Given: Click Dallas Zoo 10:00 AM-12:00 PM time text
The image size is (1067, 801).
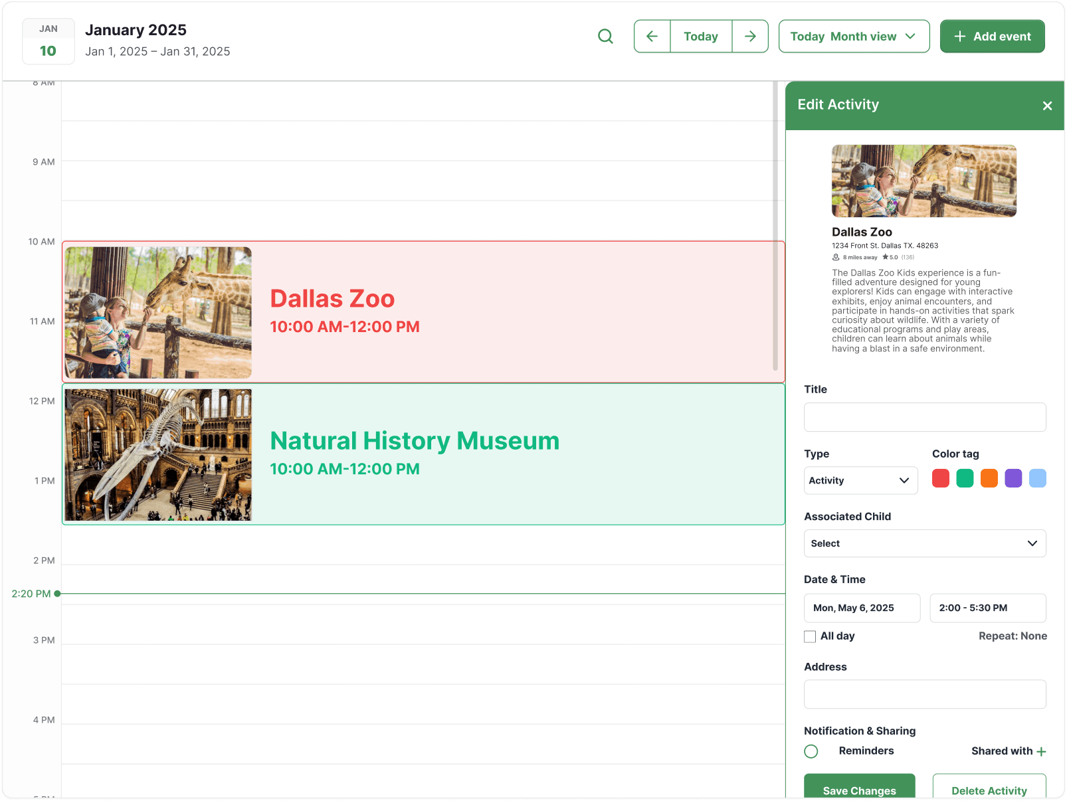Looking at the screenshot, I should click(345, 327).
